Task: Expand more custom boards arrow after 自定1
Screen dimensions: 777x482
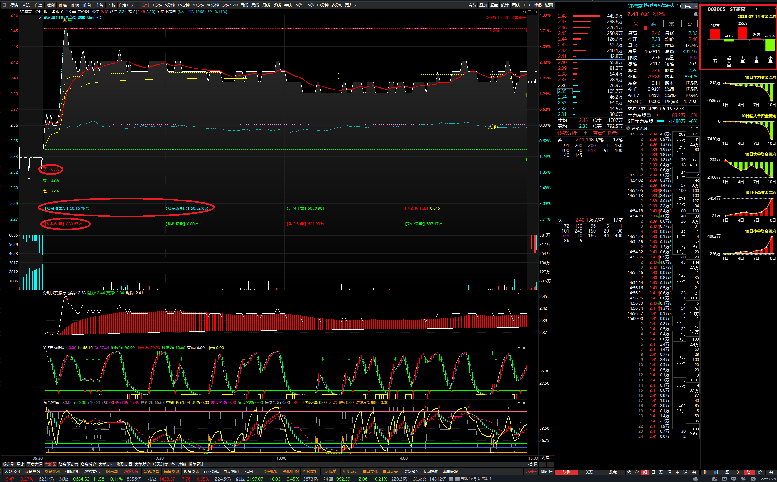Action: [132, 5]
